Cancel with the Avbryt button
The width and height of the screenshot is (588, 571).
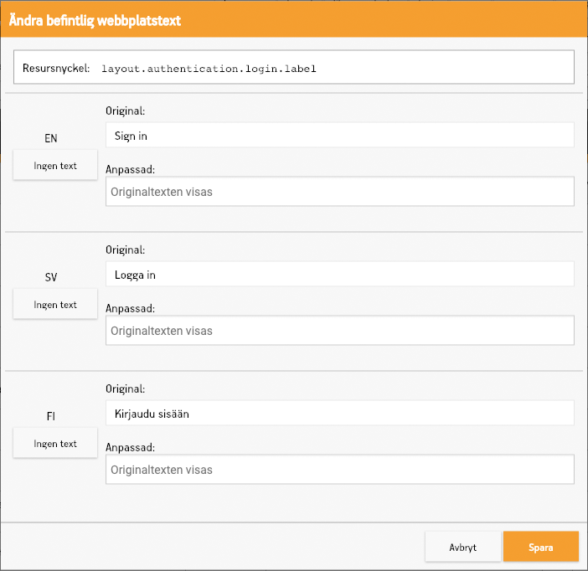[x=462, y=547]
